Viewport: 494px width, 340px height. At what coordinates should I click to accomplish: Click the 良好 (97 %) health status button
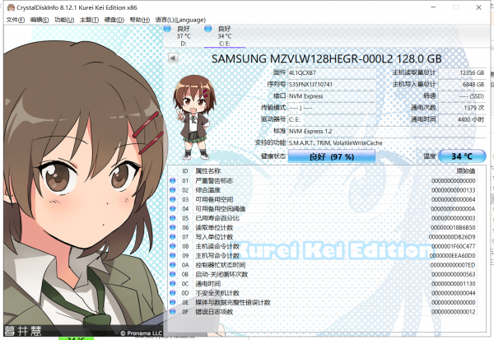click(x=332, y=156)
